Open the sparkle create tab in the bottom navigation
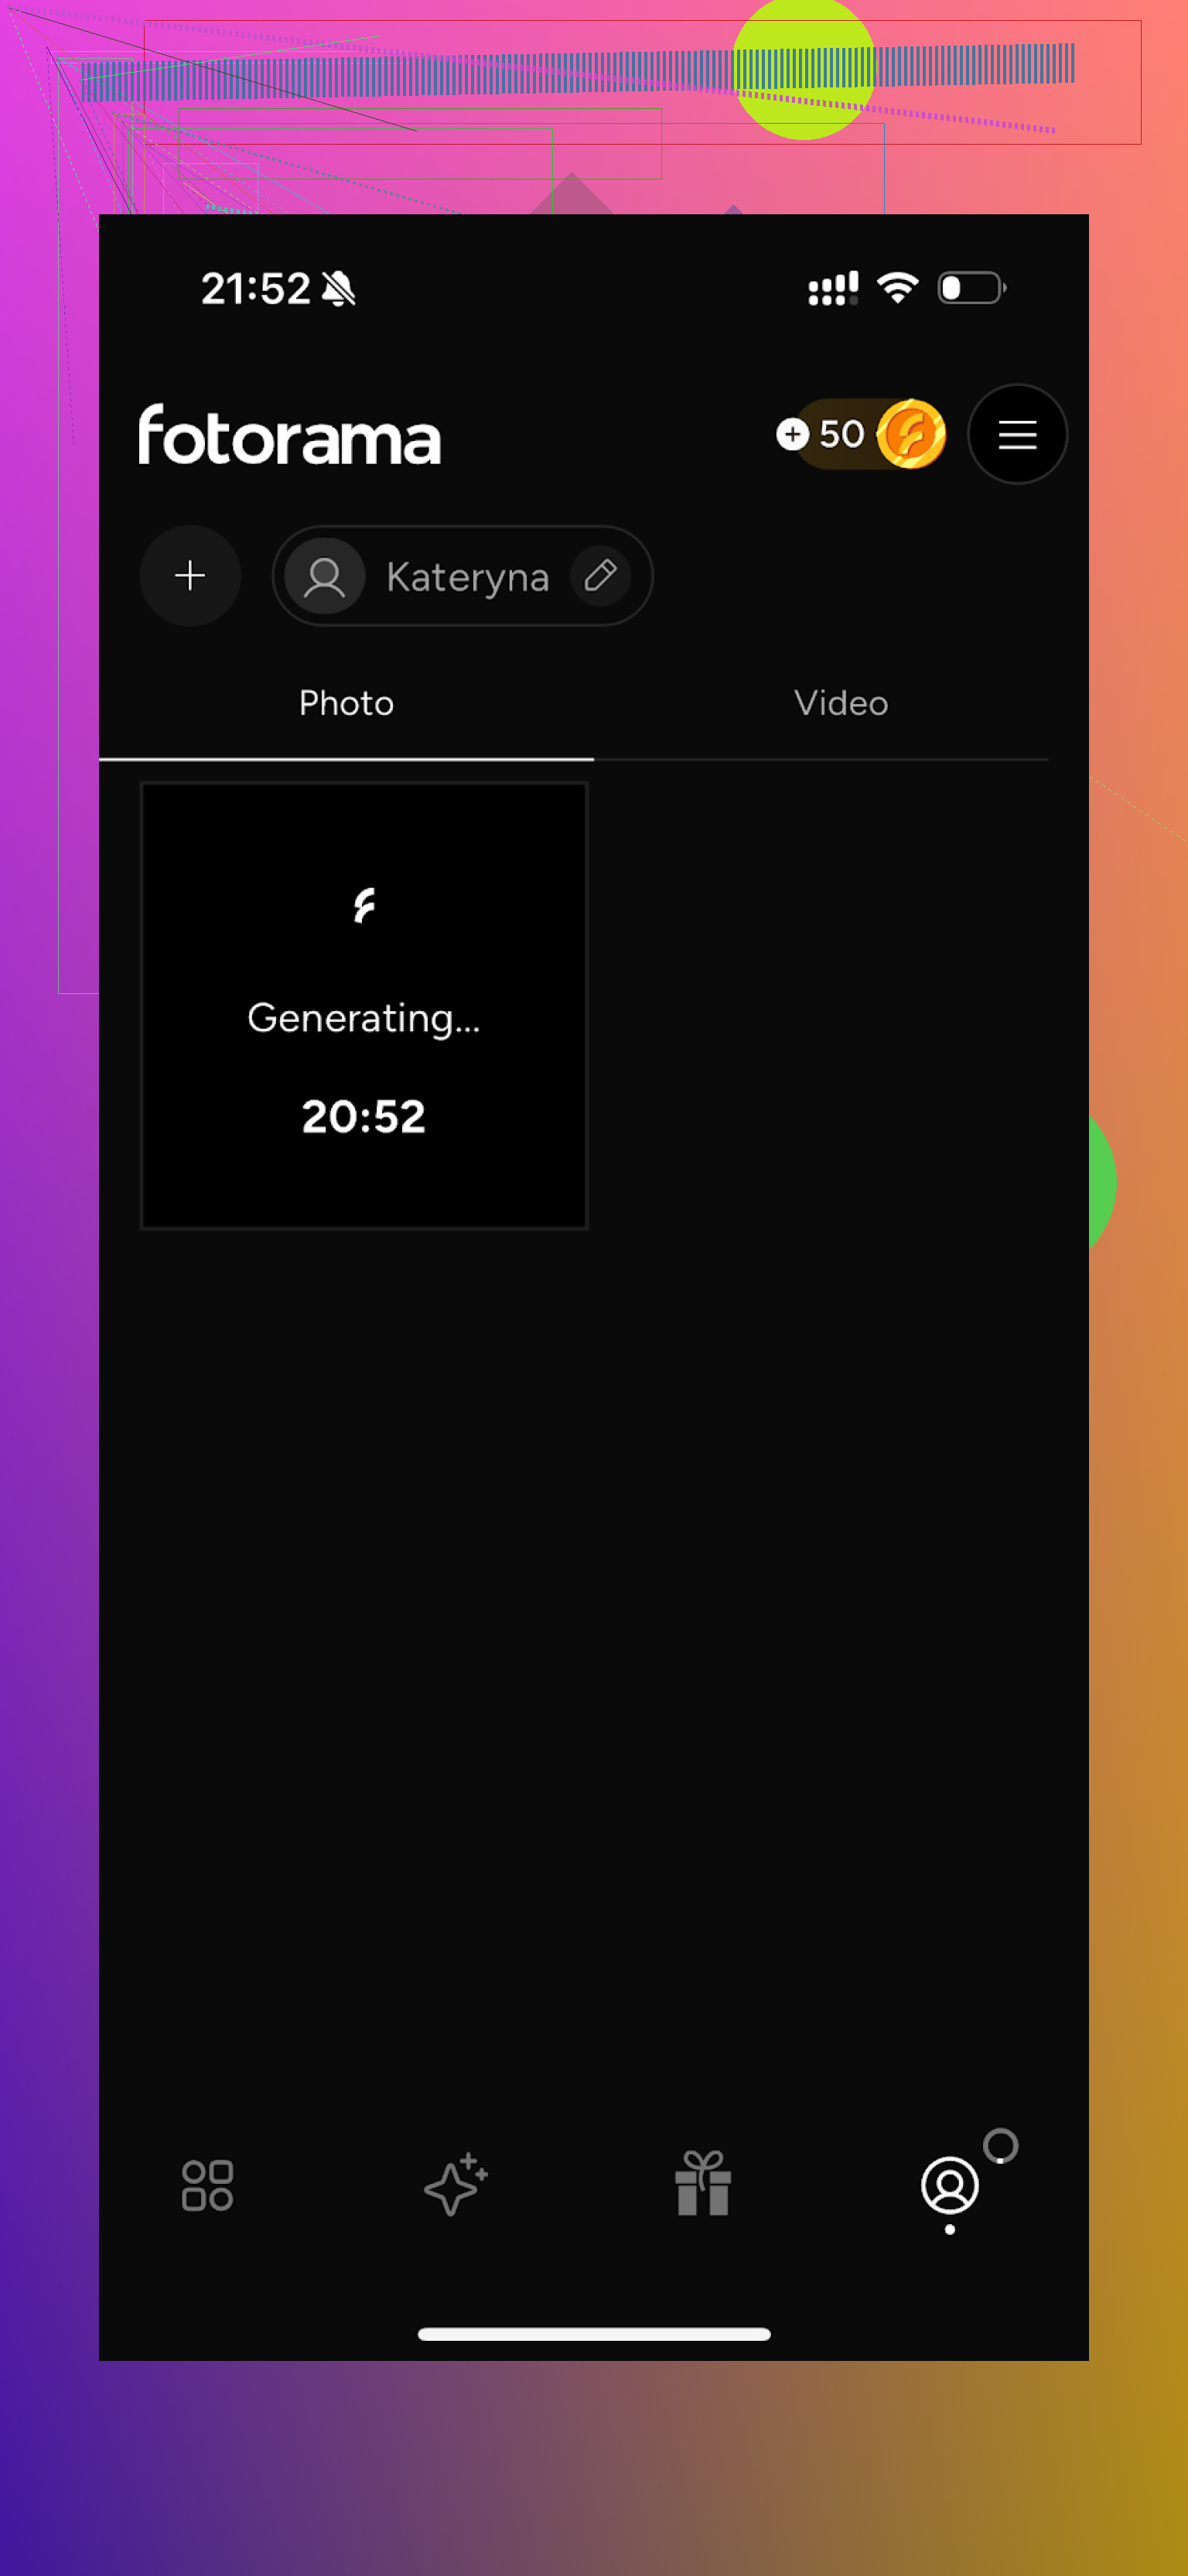Image resolution: width=1188 pixels, height=2576 pixels. point(455,2185)
